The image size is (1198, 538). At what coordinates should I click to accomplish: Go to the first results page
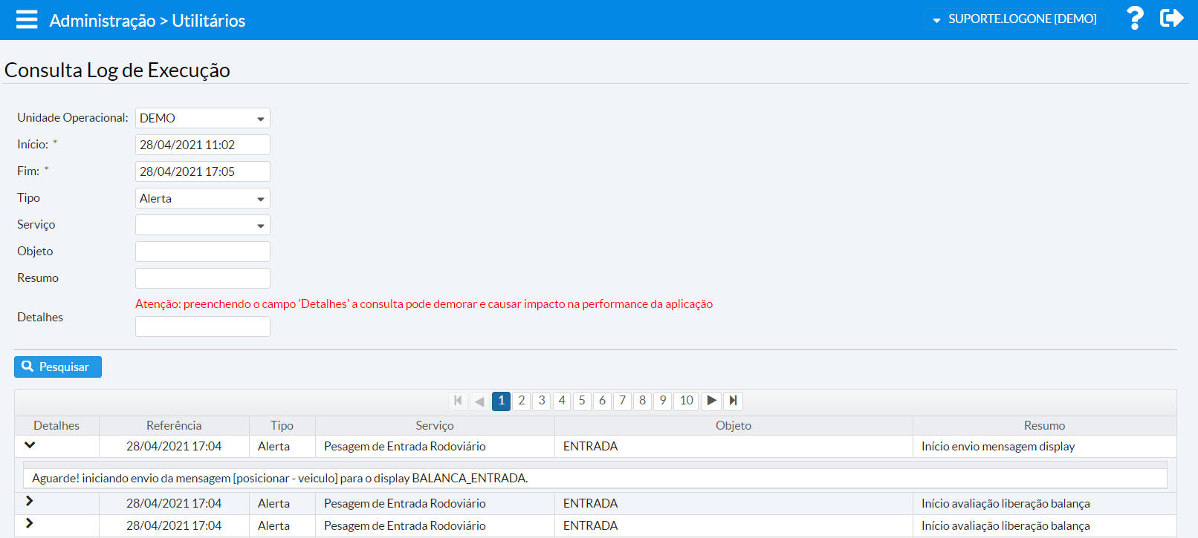click(x=458, y=401)
